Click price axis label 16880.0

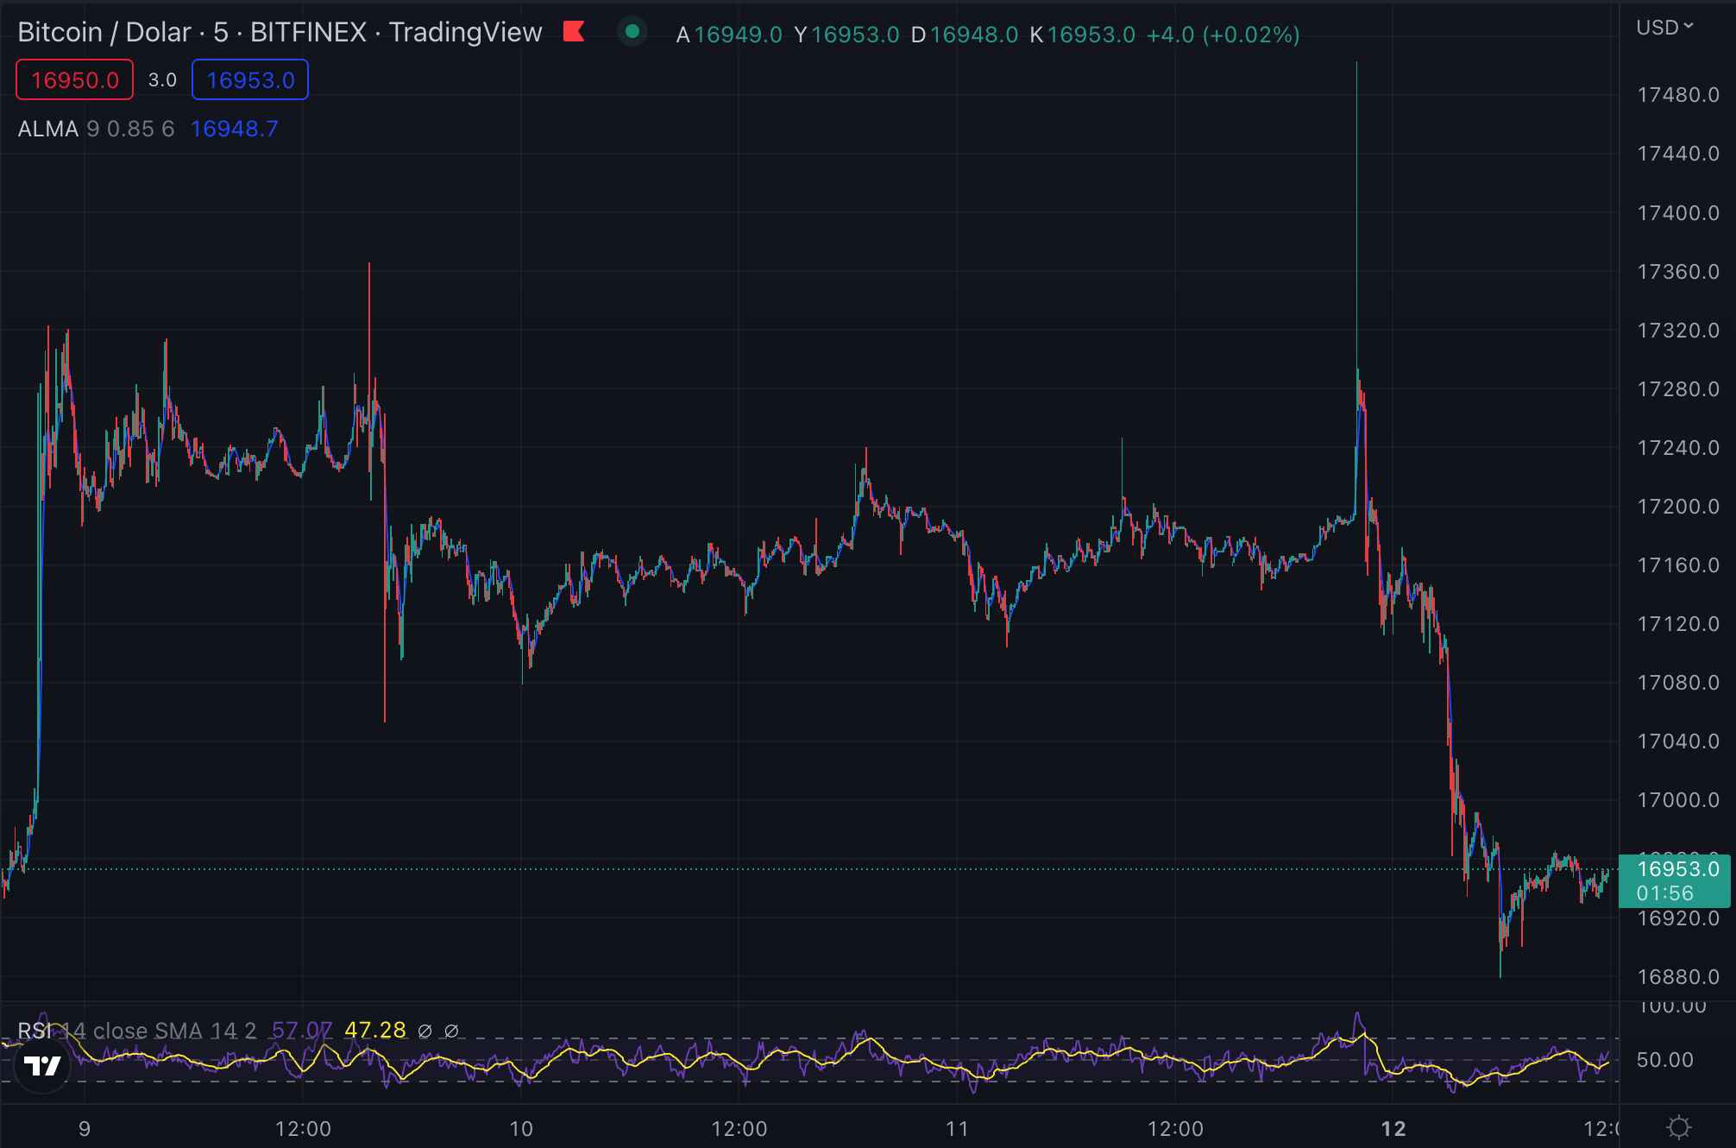[1678, 976]
